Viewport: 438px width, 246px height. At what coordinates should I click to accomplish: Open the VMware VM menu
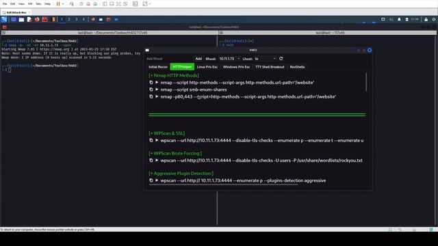30,4
